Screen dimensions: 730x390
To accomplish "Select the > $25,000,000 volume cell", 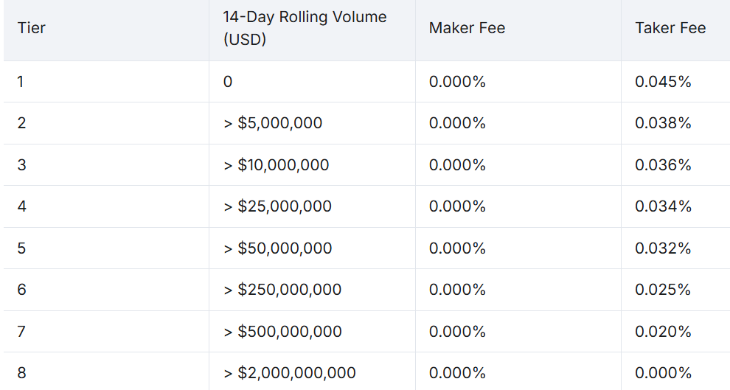I will click(277, 206).
